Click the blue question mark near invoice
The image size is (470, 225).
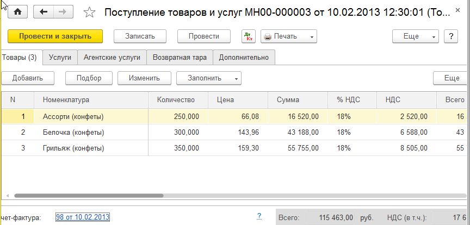(x=259, y=216)
